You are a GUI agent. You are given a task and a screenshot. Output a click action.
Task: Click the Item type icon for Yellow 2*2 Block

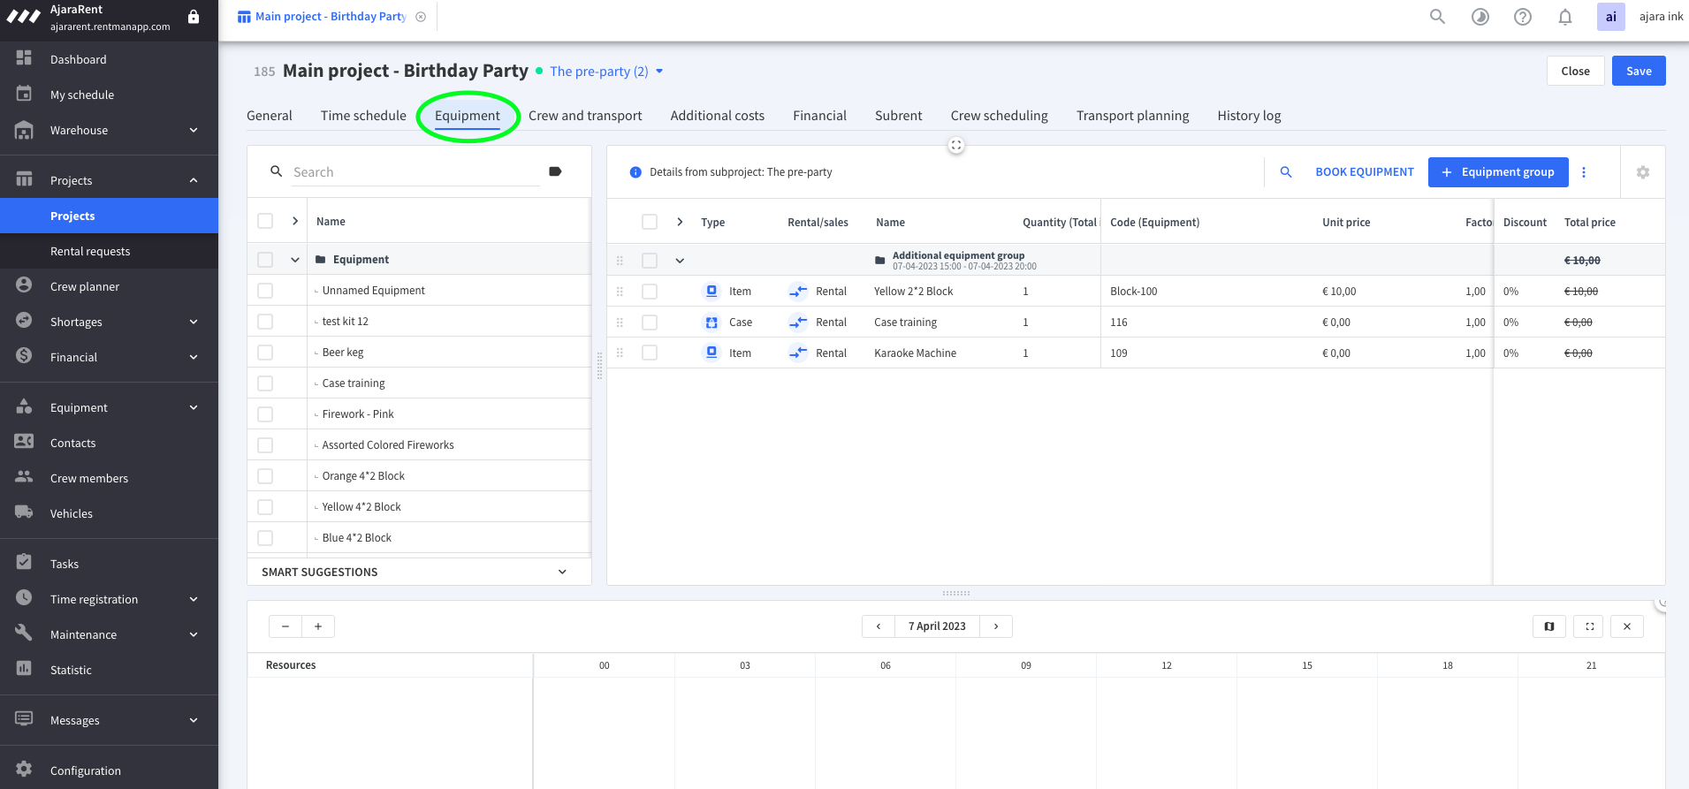click(711, 291)
